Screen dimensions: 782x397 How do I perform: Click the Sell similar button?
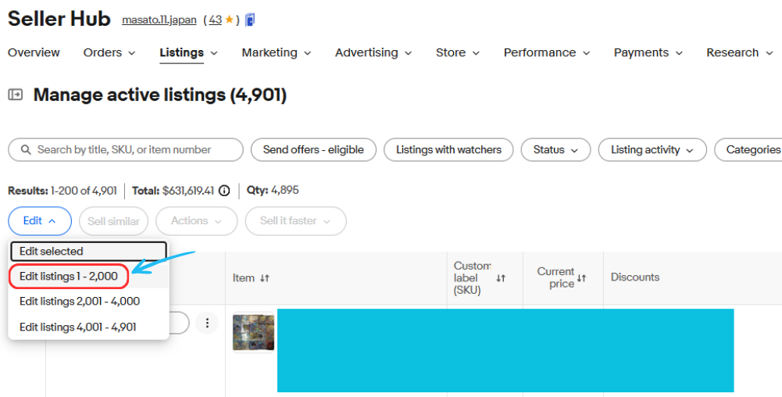point(114,221)
